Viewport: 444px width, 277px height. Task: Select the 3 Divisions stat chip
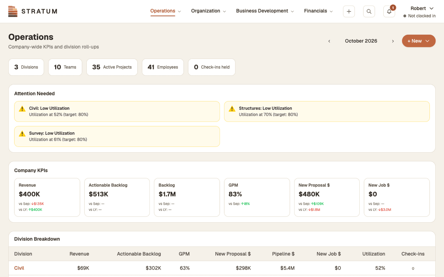point(26,67)
